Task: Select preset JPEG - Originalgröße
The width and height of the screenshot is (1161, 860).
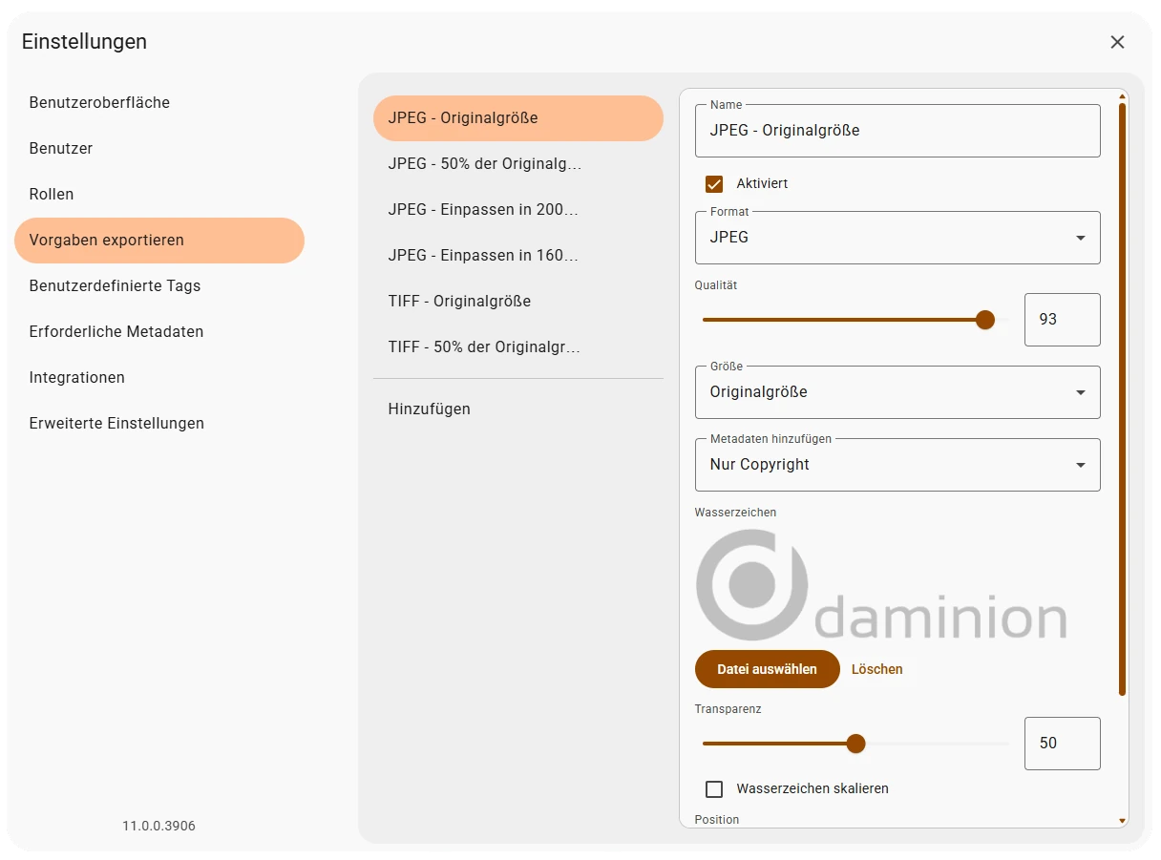Action: tap(518, 118)
